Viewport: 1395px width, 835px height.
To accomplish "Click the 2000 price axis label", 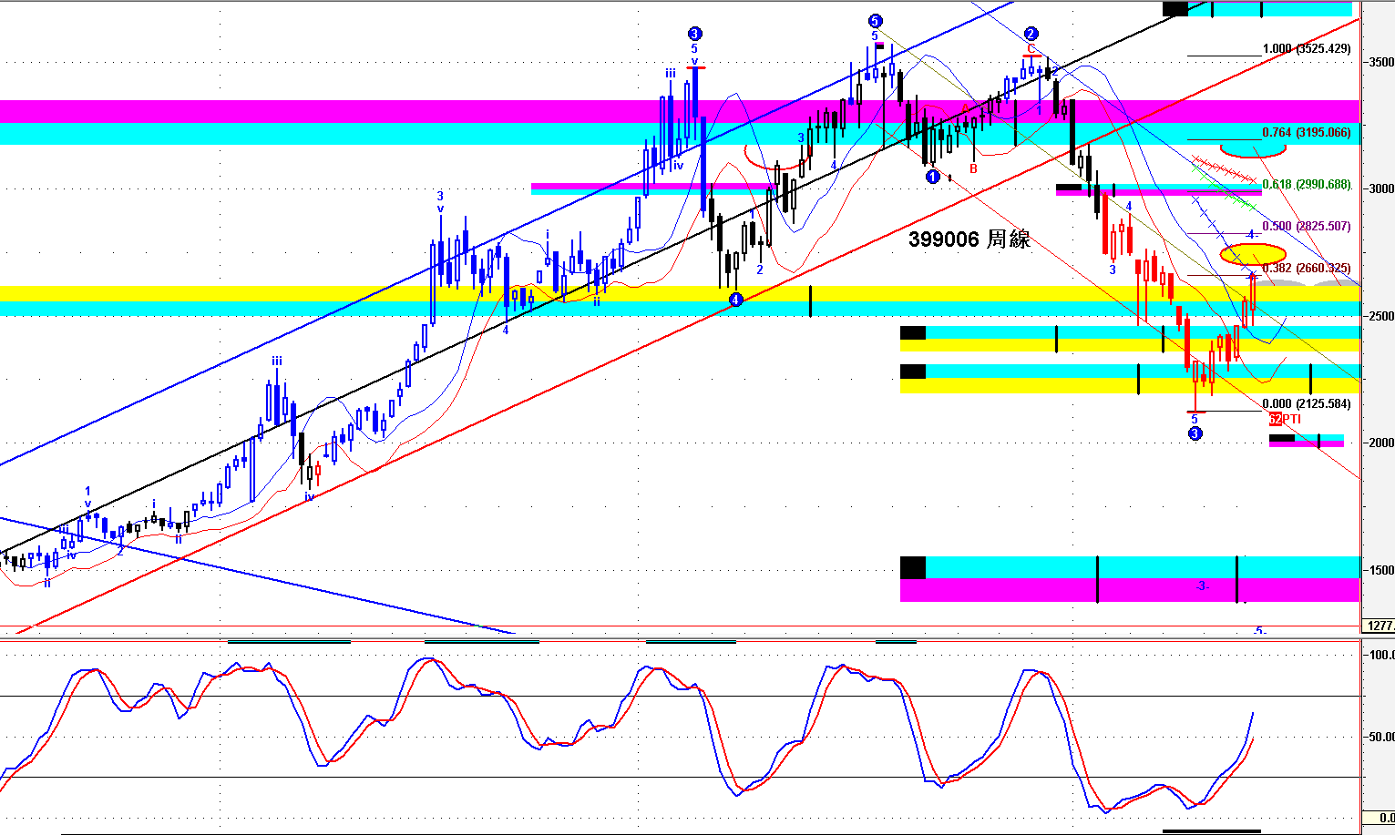I will (x=1381, y=443).
